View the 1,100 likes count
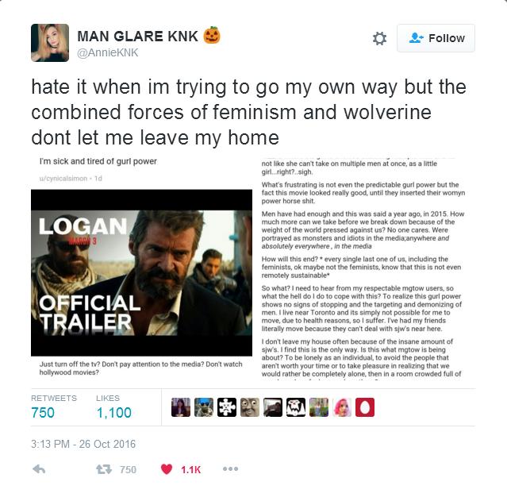 113,413
